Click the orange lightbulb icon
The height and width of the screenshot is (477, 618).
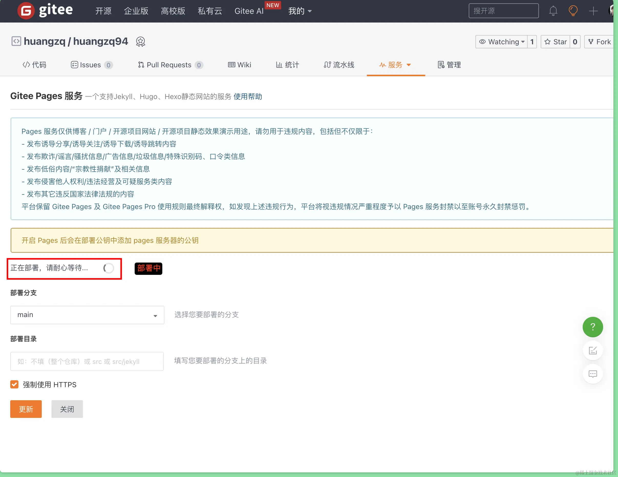[573, 11]
